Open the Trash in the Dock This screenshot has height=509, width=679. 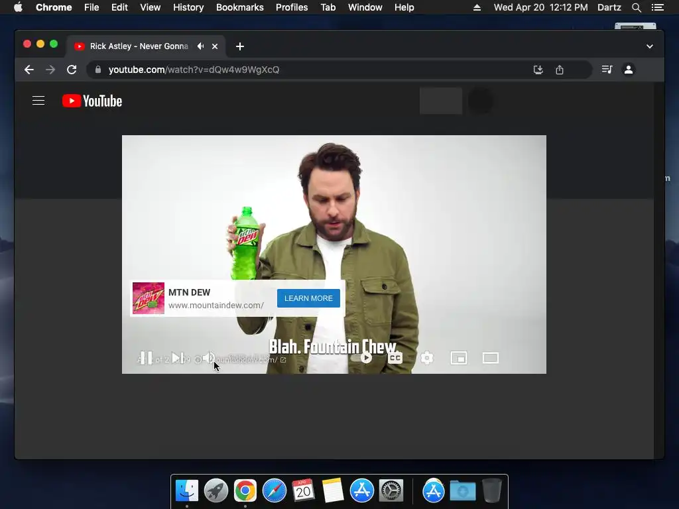tap(492, 490)
